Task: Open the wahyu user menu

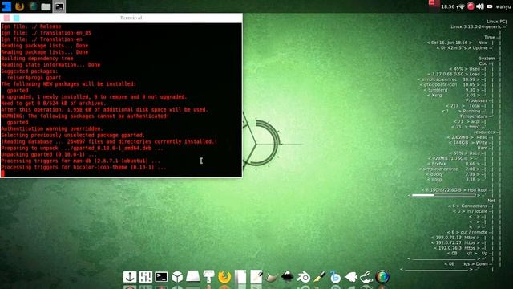Action: [x=503, y=6]
